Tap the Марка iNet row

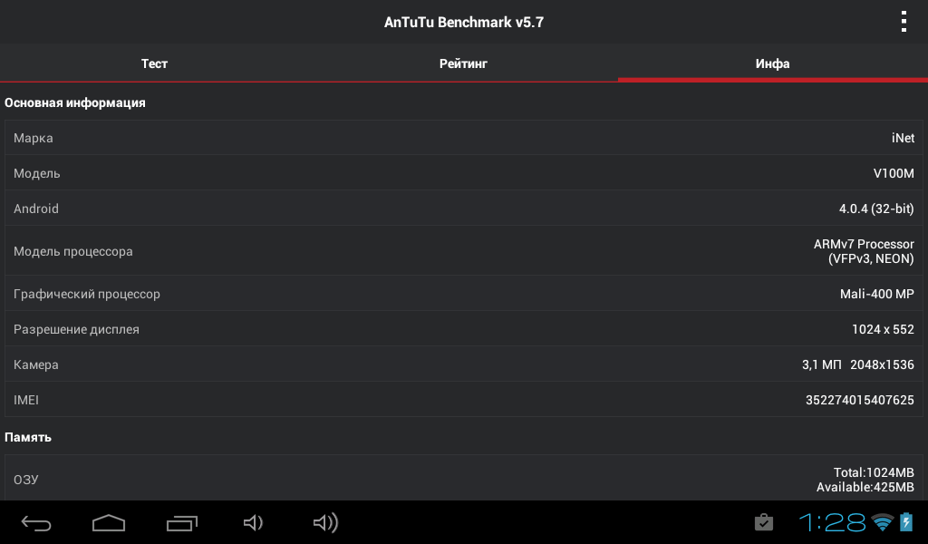464,138
